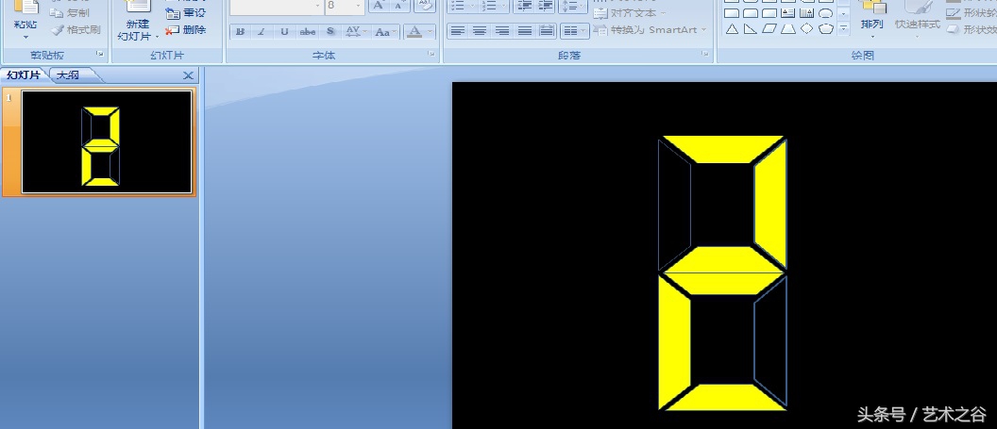Image resolution: width=997 pixels, height=429 pixels.
Task: Open the 对齐文本 align text menu
Action: (x=630, y=12)
